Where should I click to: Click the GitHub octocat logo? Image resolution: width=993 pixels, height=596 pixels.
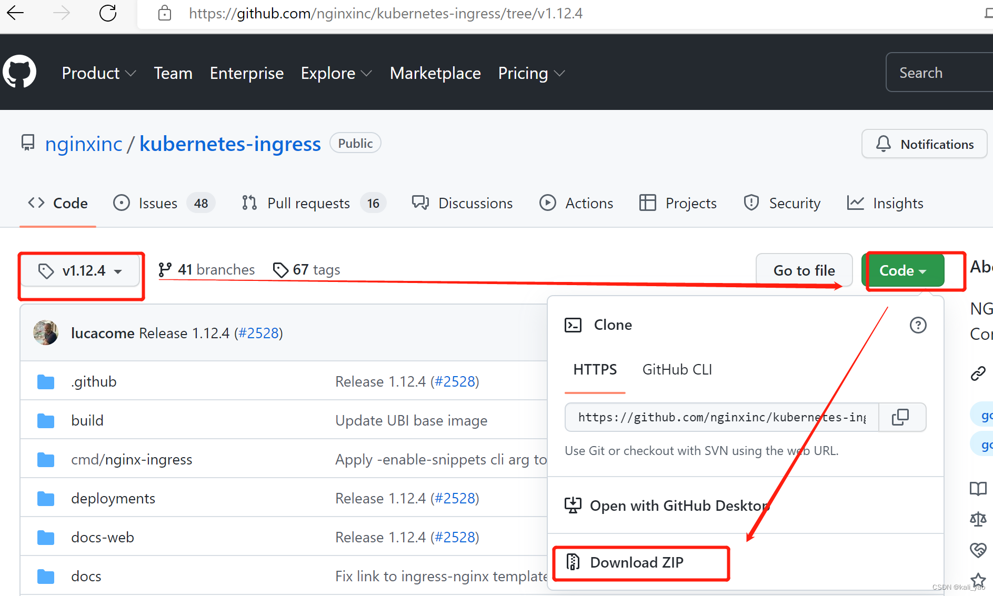19,72
